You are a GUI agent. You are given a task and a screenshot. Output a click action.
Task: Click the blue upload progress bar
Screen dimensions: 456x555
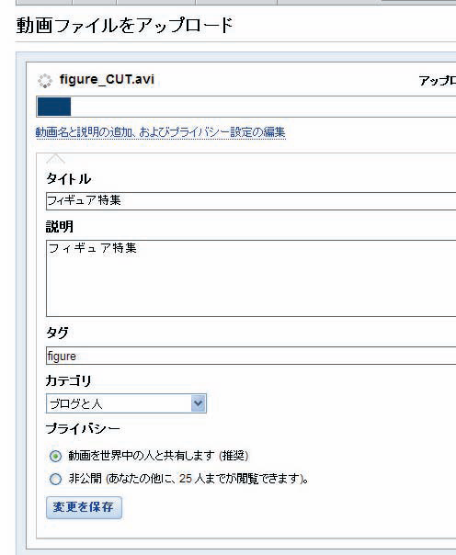point(54,107)
